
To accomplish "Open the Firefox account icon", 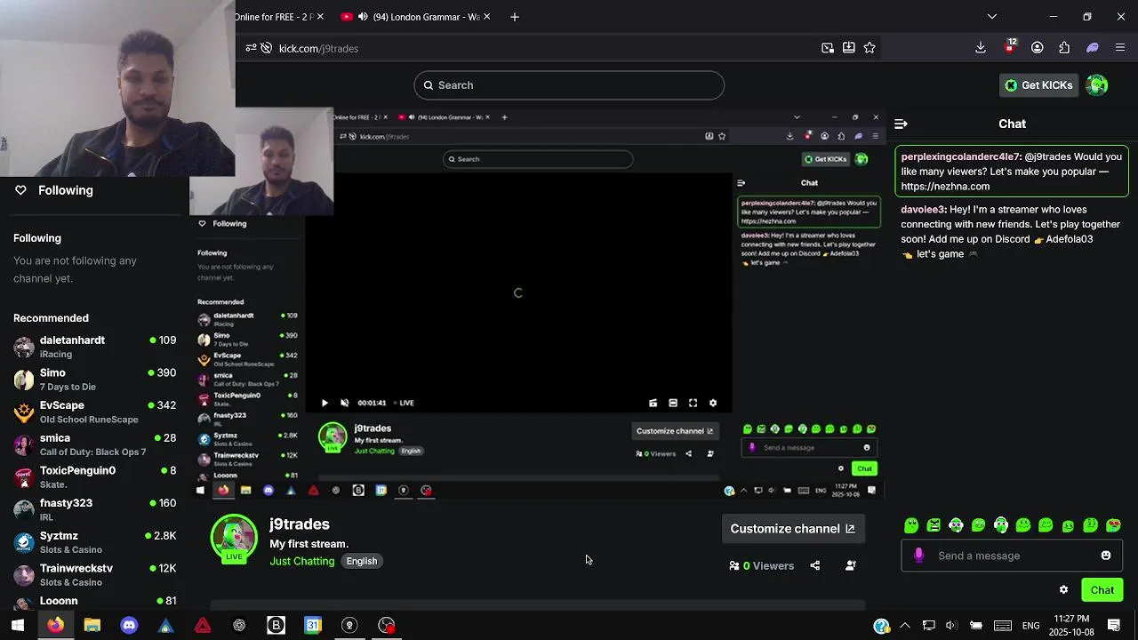I will [x=1037, y=48].
